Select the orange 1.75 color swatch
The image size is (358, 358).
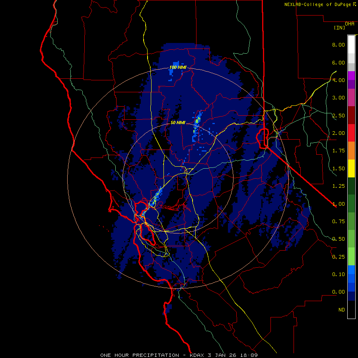[351, 151]
